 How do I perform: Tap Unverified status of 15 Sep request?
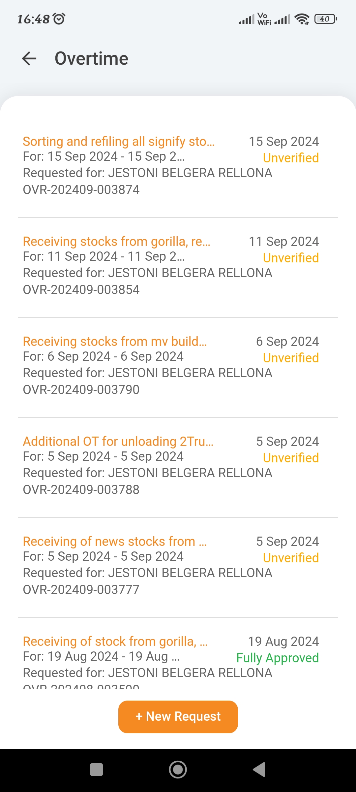click(x=291, y=158)
